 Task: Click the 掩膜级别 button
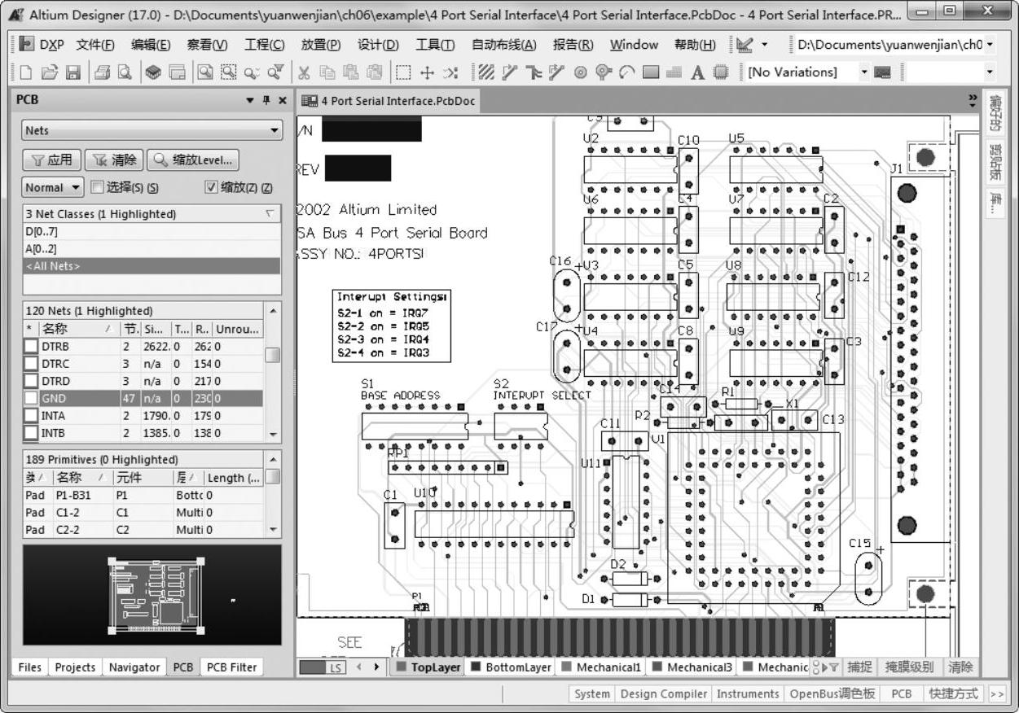tap(910, 667)
